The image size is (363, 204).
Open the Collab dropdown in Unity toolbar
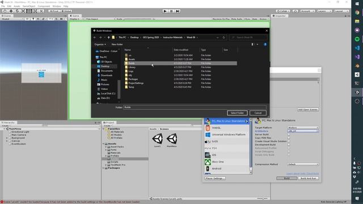tap(283, 11)
